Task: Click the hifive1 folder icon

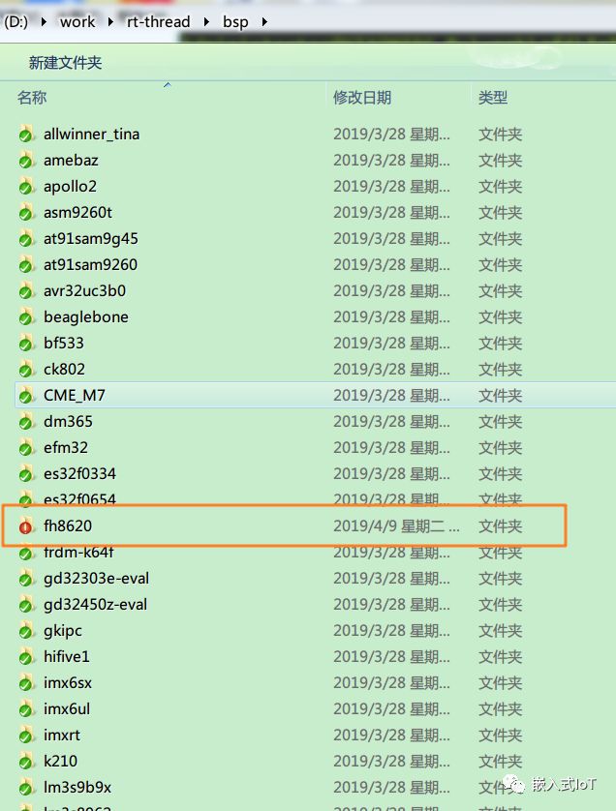Action: [x=26, y=657]
